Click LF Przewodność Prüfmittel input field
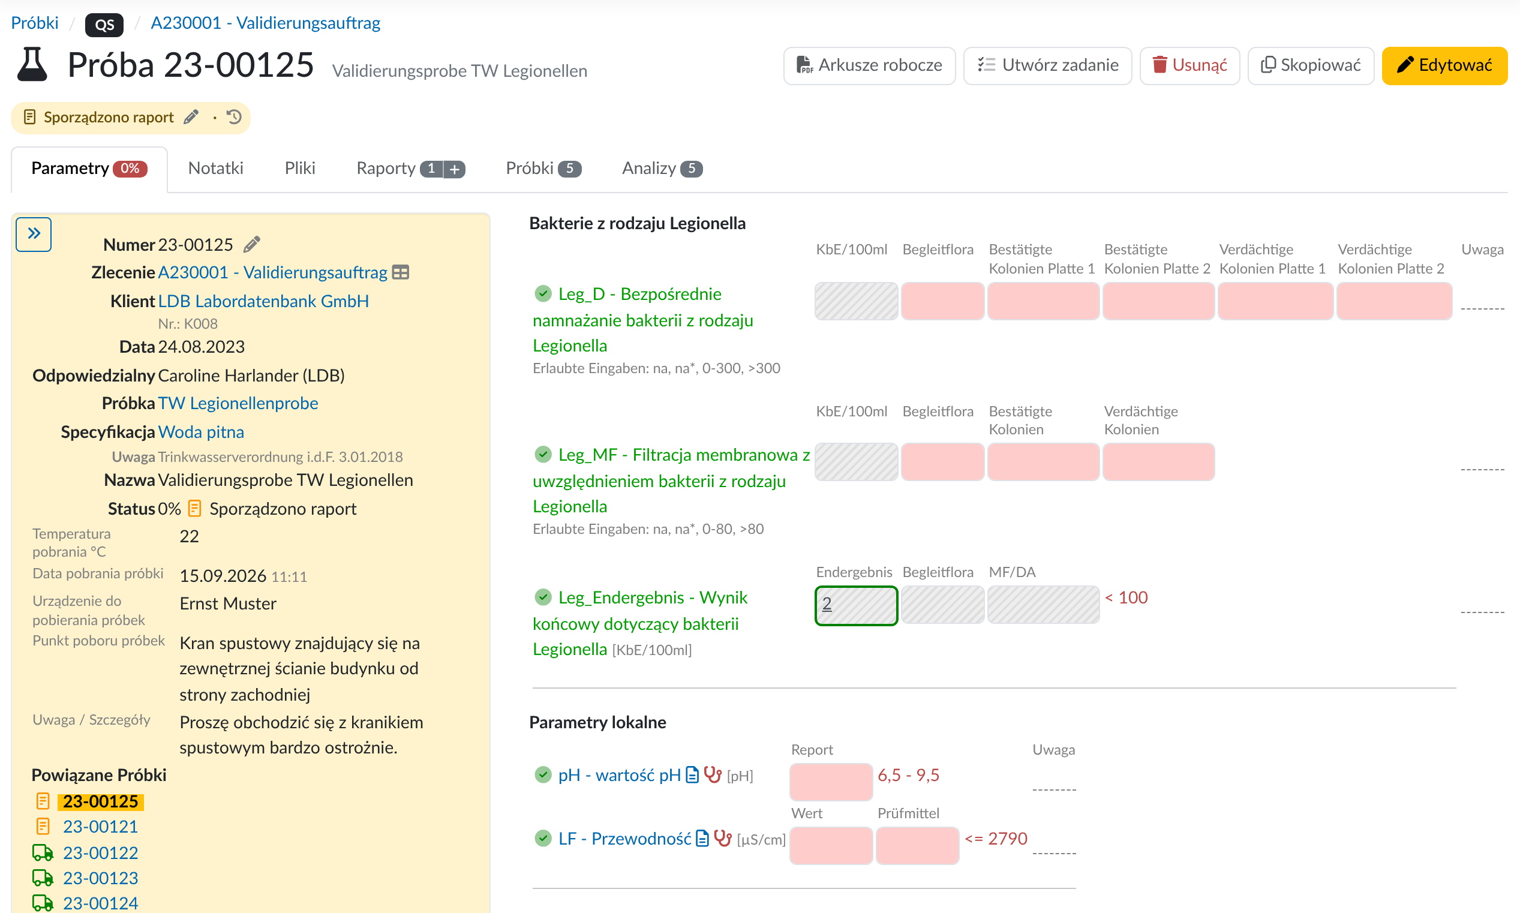This screenshot has height=913, width=1520. tap(917, 846)
